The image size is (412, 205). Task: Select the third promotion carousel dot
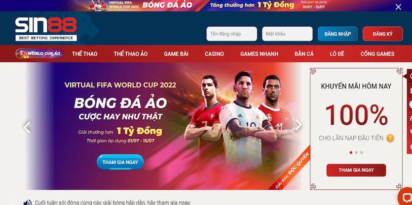(361, 152)
